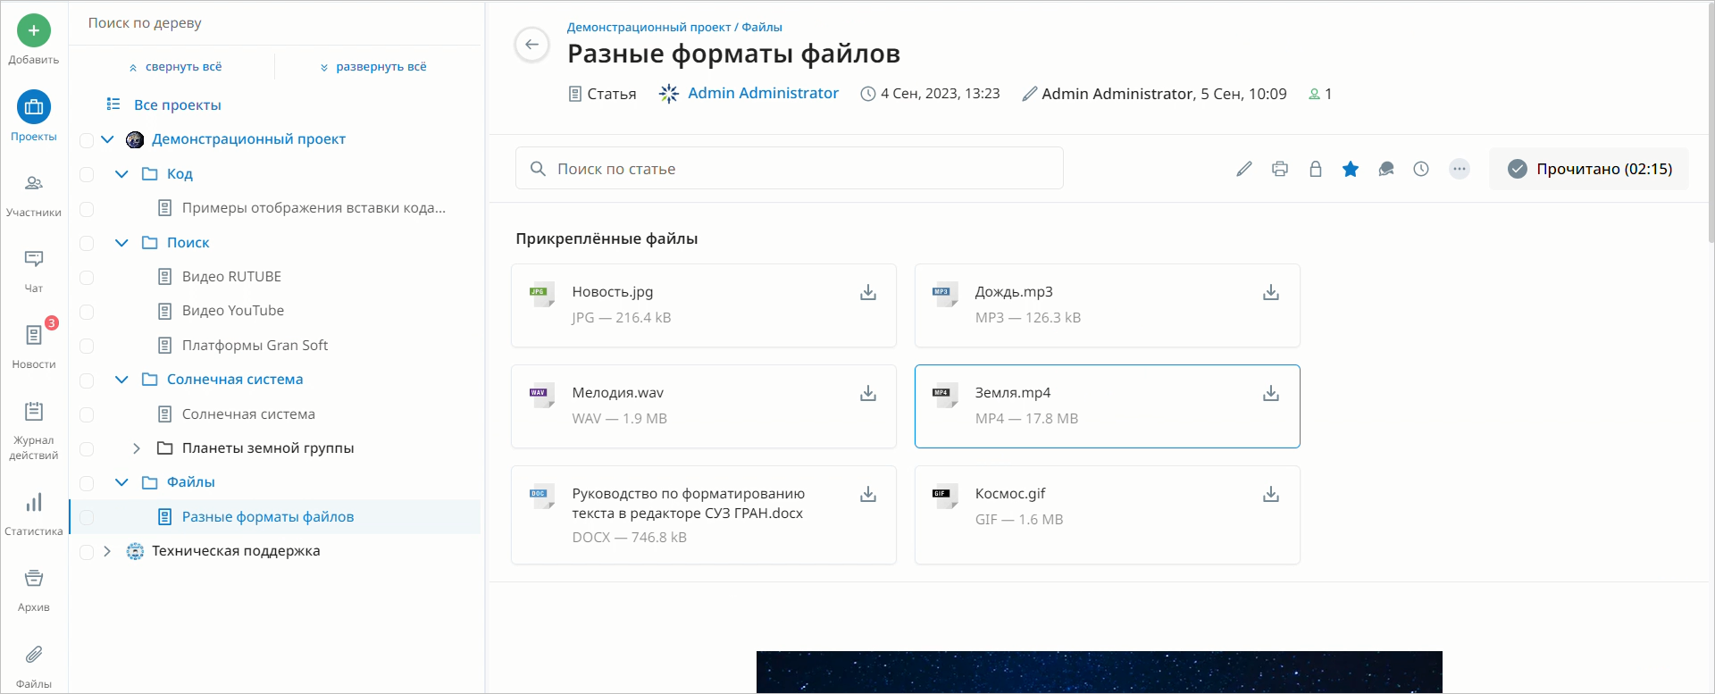Image resolution: width=1715 pixels, height=694 pixels.
Task: Check the Файлы folder checkbox
Action: (x=87, y=483)
